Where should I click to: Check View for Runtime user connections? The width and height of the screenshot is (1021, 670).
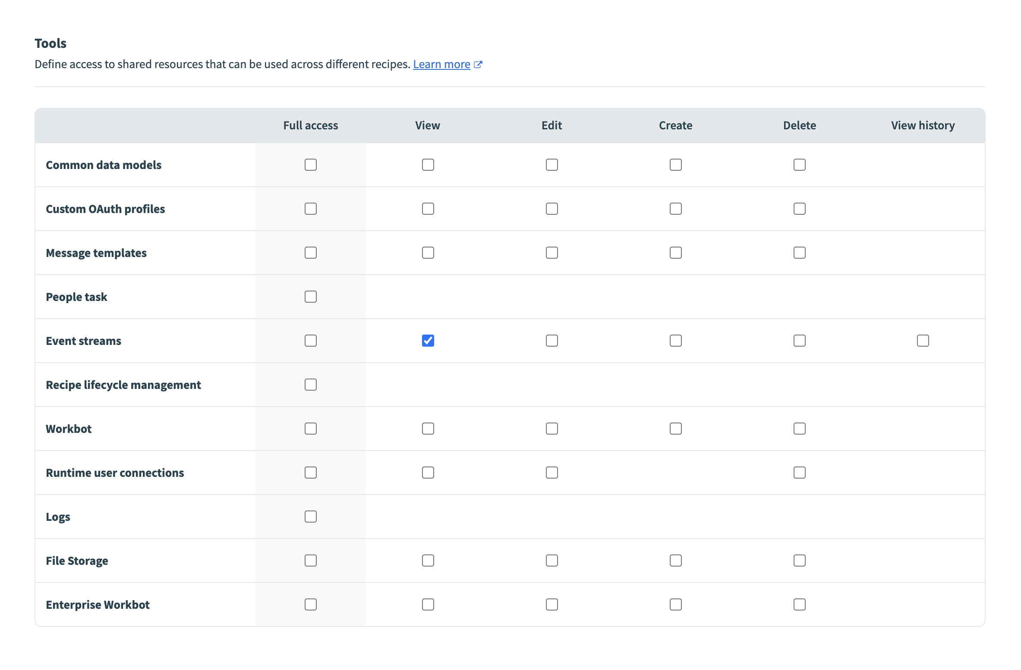pyautogui.click(x=428, y=473)
